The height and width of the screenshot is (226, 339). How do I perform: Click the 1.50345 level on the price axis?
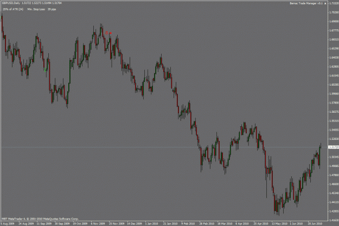click(x=334, y=157)
